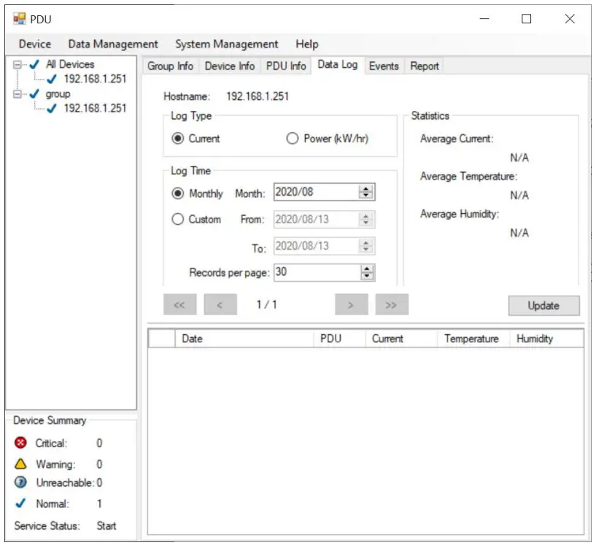Viewport: 596px width, 548px height.
Task: Collapse the group tree node
Action: (17, 94)
